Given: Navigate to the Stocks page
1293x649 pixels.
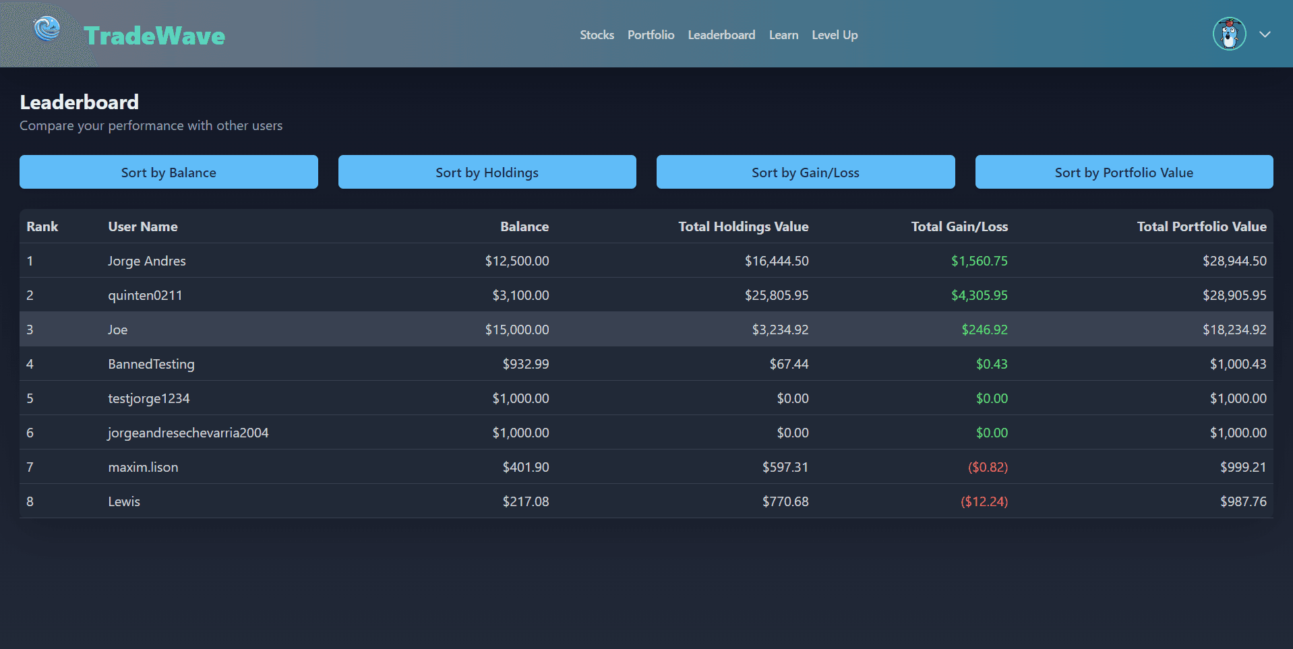Looking at the screenshot, I should coord(596,34).
